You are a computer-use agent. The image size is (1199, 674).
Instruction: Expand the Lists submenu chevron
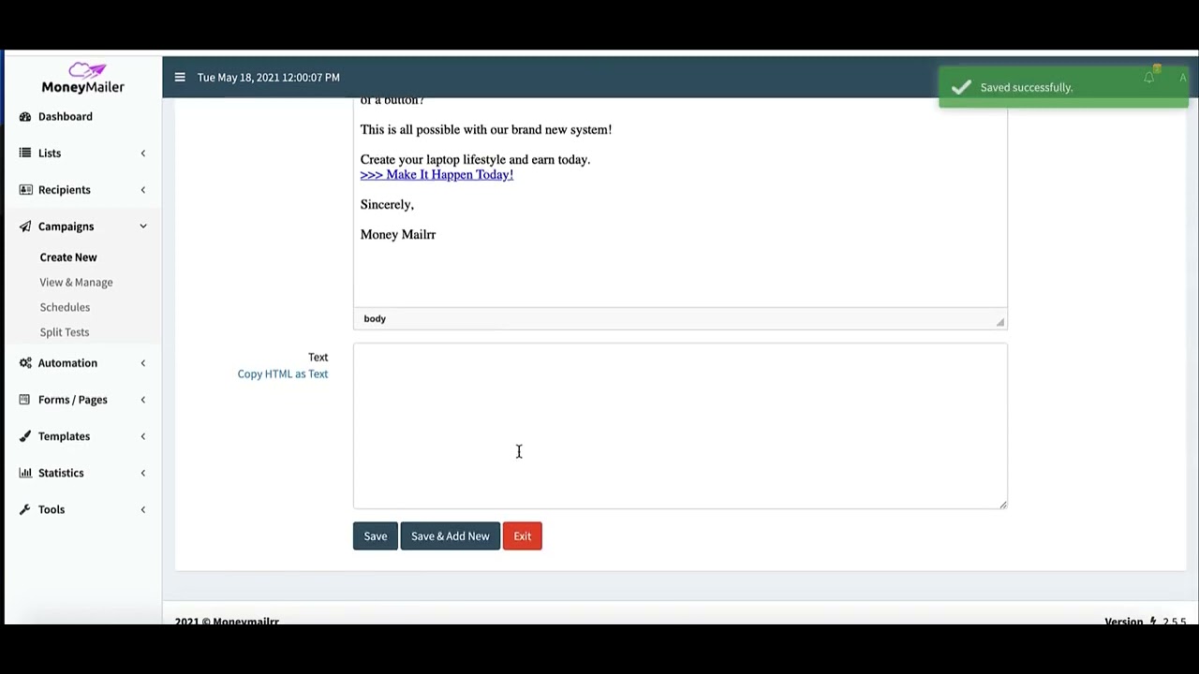(x=143, y=154)
